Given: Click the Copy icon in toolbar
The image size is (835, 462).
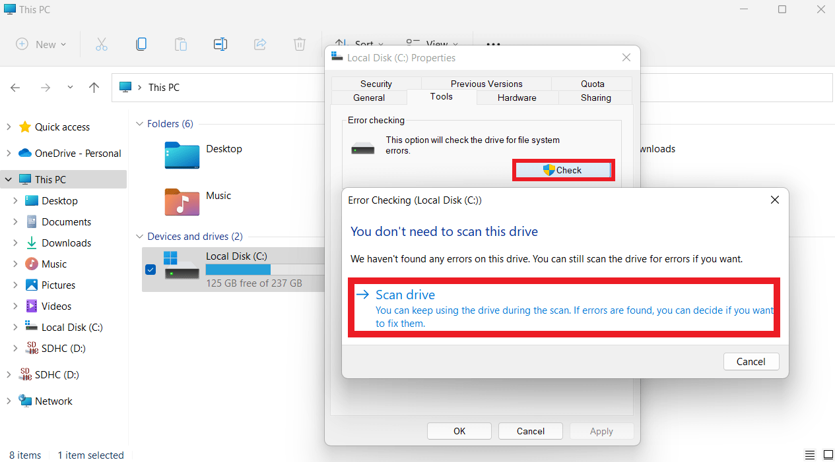Looking at the screenshot, I should [x=141, y=44].
